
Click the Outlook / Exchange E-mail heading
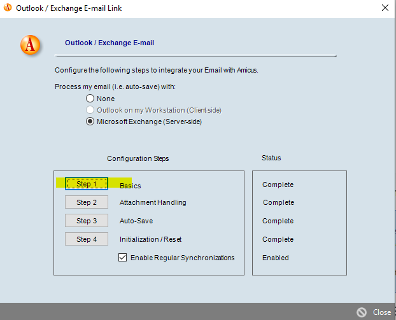(x=110, y=43)
